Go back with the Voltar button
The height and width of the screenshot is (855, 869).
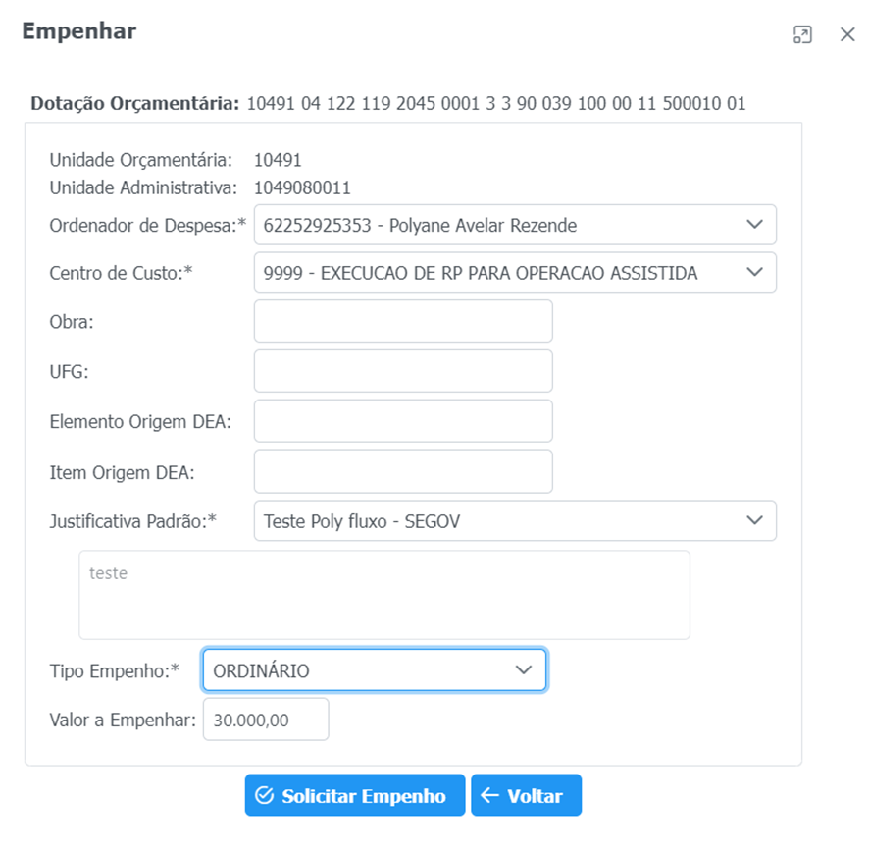click(x=526, y=796)
